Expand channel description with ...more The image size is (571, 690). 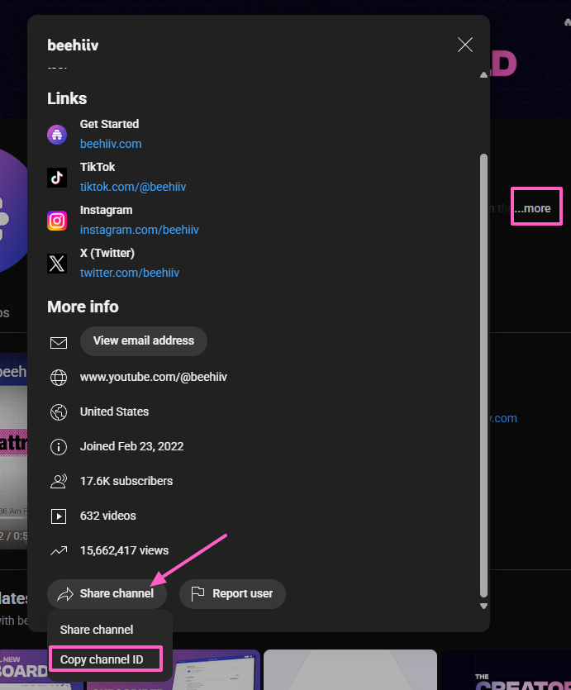[537, 208]
